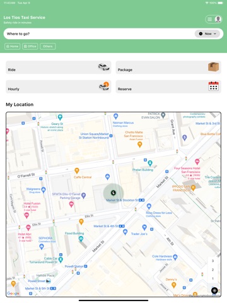Select the Home shortcut button

coord(13,46)
